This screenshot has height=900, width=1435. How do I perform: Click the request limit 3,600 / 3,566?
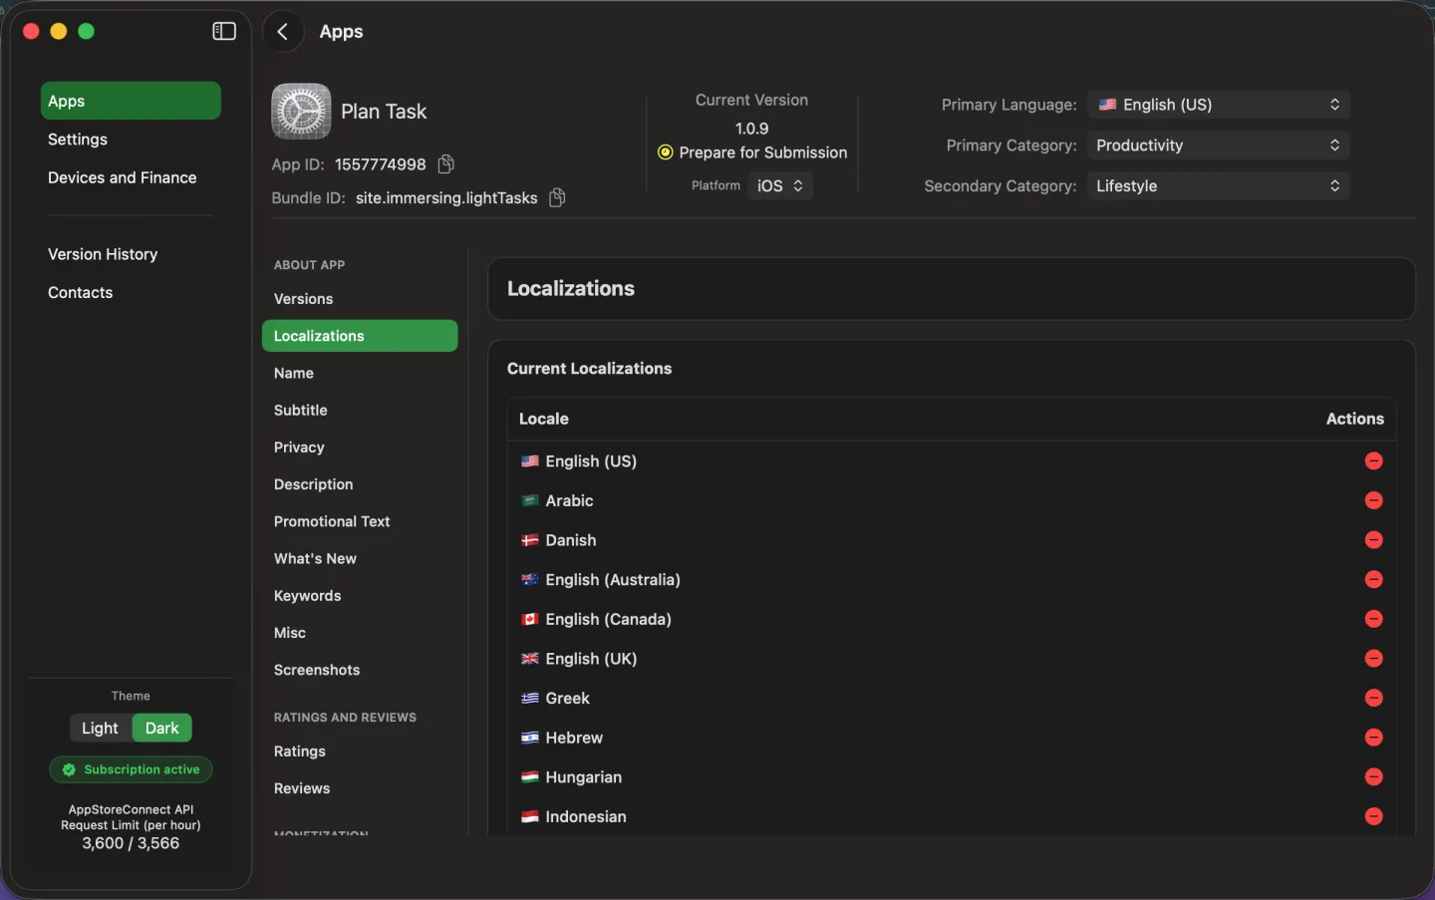pyautogui.click(x=131, y=843)
